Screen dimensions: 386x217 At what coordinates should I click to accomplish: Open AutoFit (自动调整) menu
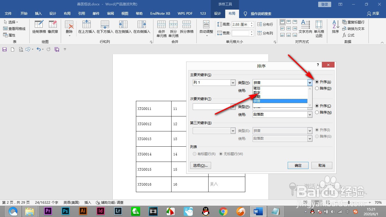(206, 29)
